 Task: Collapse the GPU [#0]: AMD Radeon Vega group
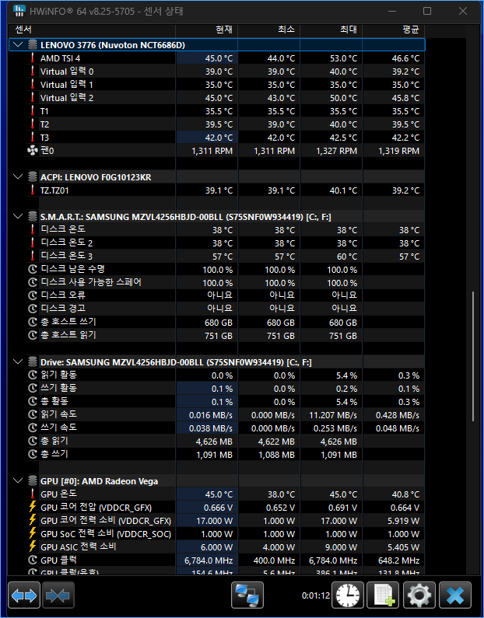coord(18,481)
